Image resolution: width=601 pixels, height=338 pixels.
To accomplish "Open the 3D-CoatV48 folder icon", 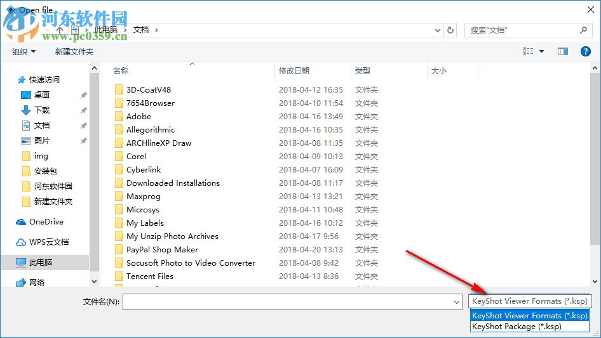I will point(119,89).
